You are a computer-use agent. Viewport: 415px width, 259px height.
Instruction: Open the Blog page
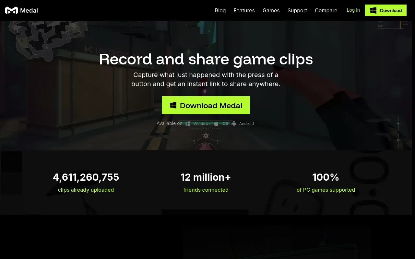coord(220,10)
